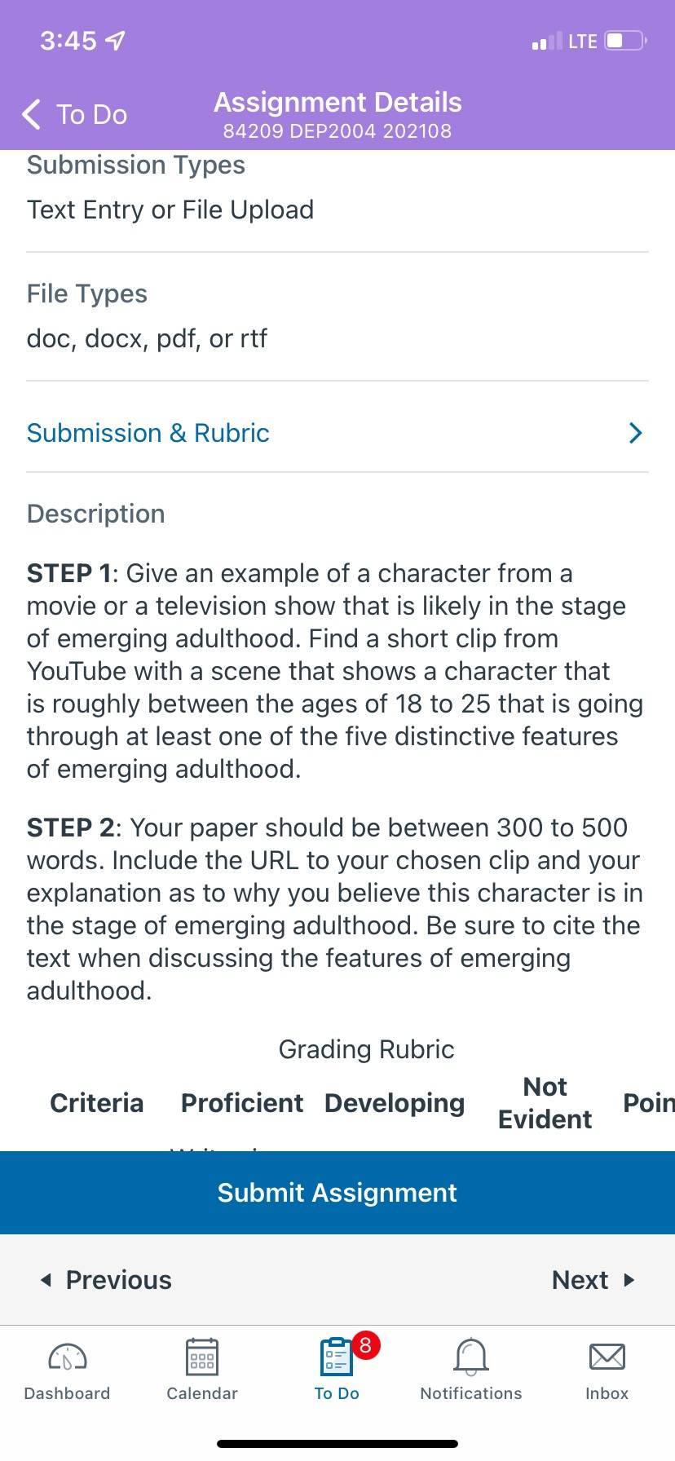The height and width of the screenshot is (1461, 675).
Task: Click the Submit Assignment button
Action: (x=337, y=1193)
